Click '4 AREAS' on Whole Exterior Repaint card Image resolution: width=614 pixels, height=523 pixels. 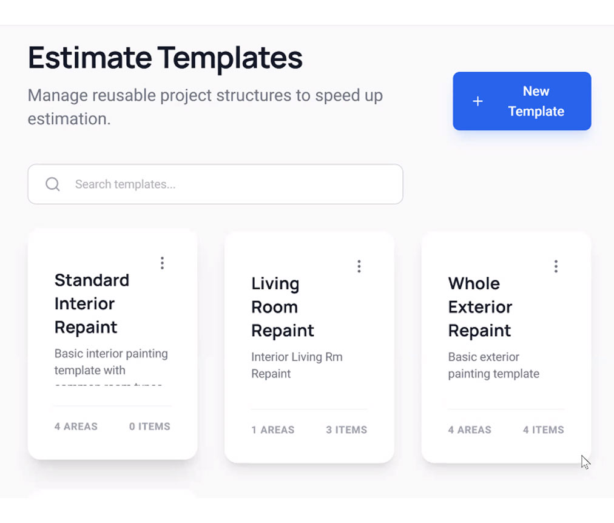click(470, 430)
